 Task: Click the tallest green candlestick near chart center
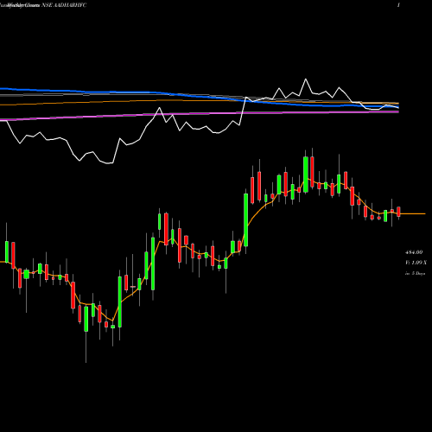point(245,220)
